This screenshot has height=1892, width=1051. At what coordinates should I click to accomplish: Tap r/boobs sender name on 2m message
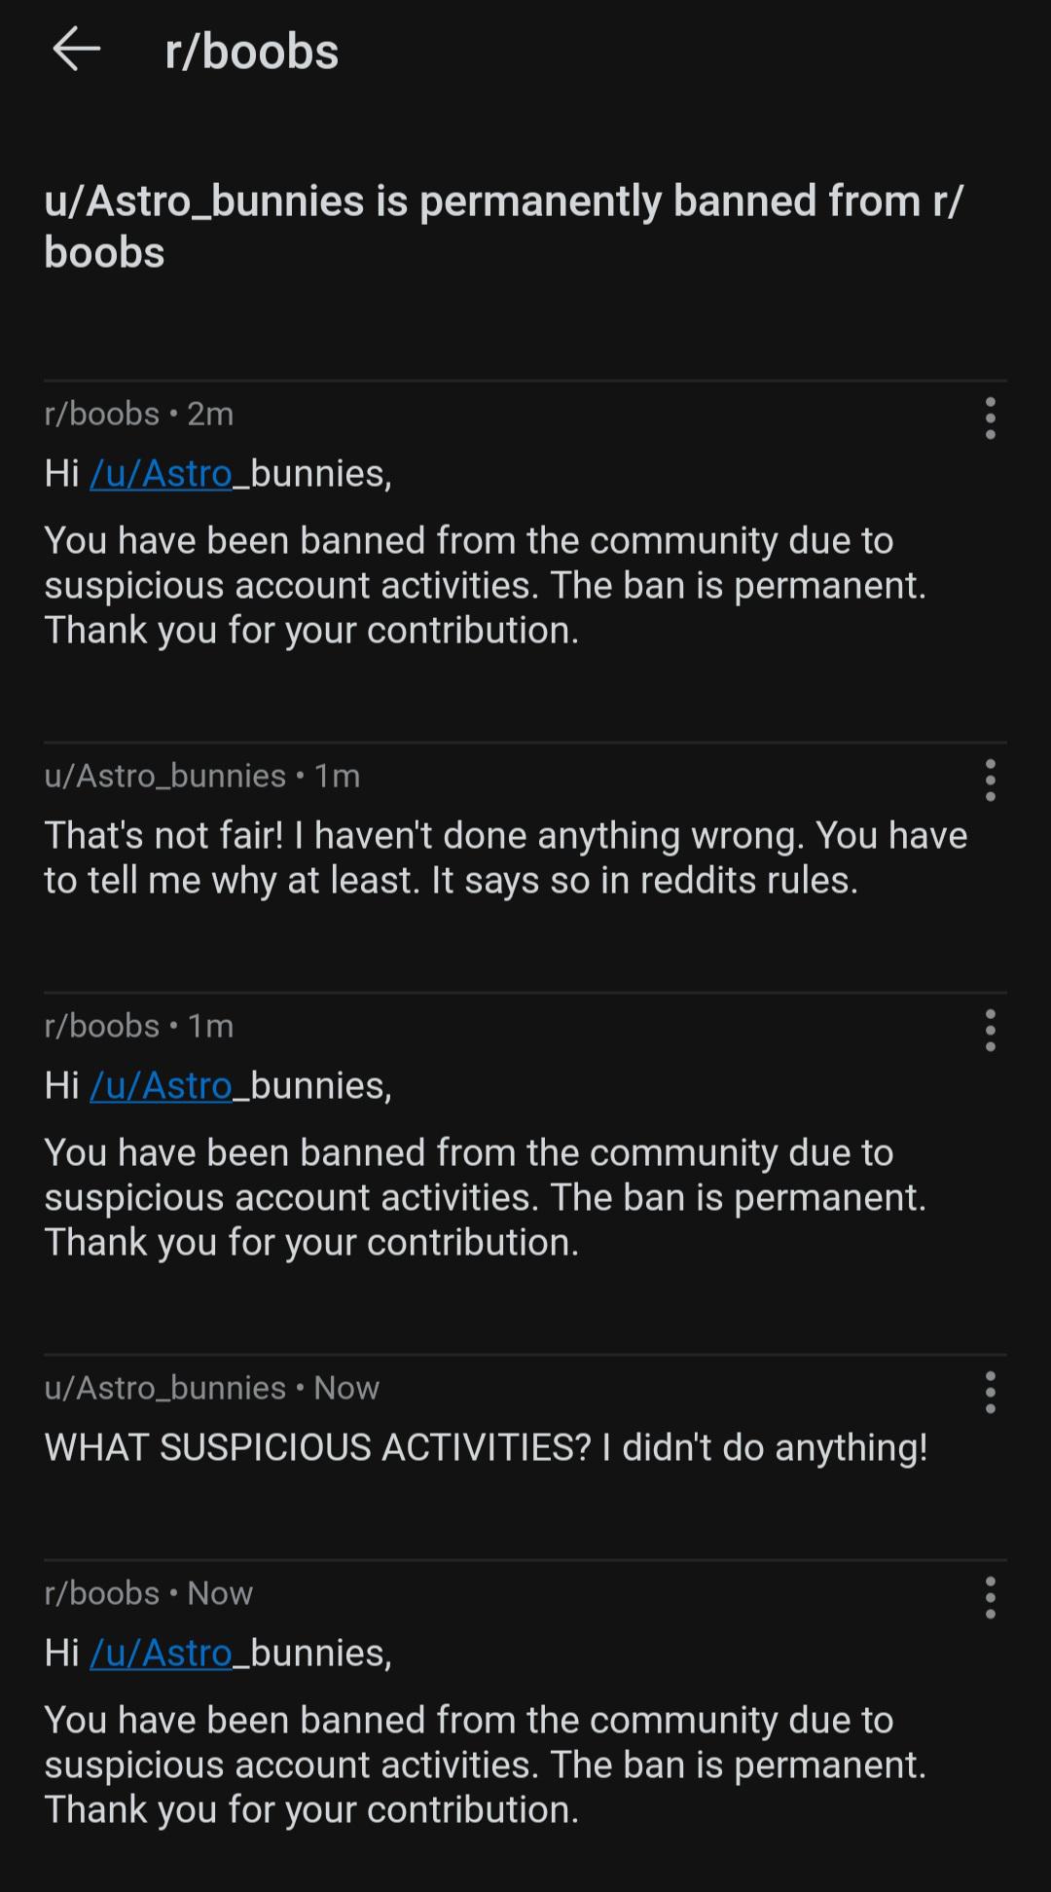point(102,415)
